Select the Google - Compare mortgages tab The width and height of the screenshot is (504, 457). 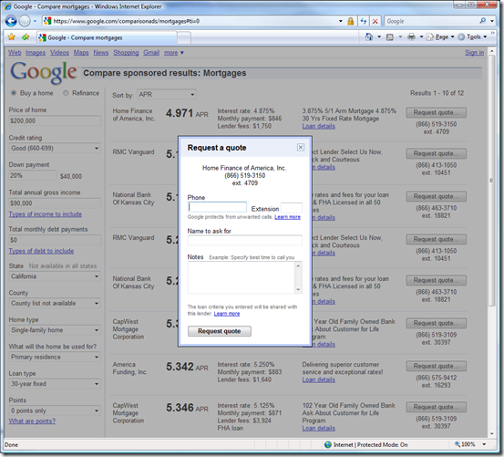click(107, 37)
